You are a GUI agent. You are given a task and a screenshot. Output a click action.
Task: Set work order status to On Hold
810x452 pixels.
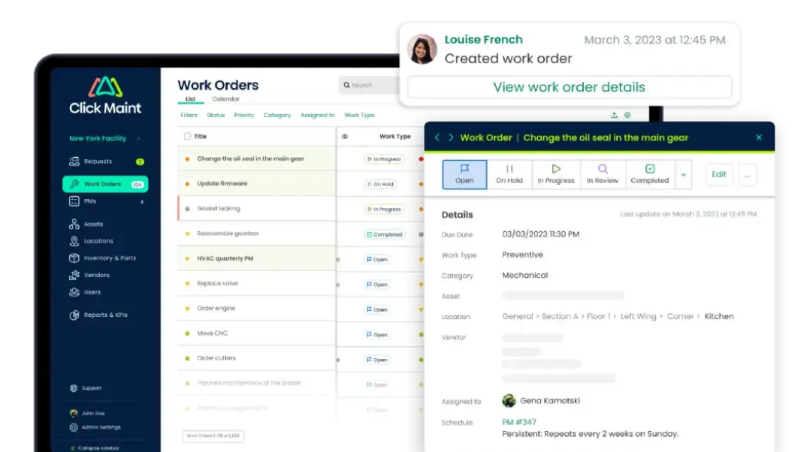pyautogui.click(x=509, y=174)
